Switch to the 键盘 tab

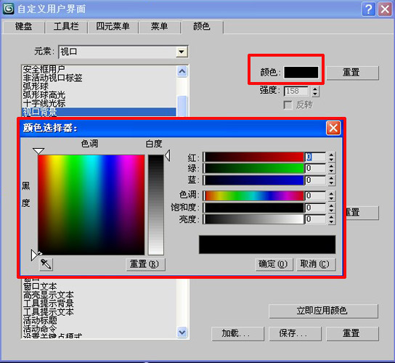tap(24, 26)
